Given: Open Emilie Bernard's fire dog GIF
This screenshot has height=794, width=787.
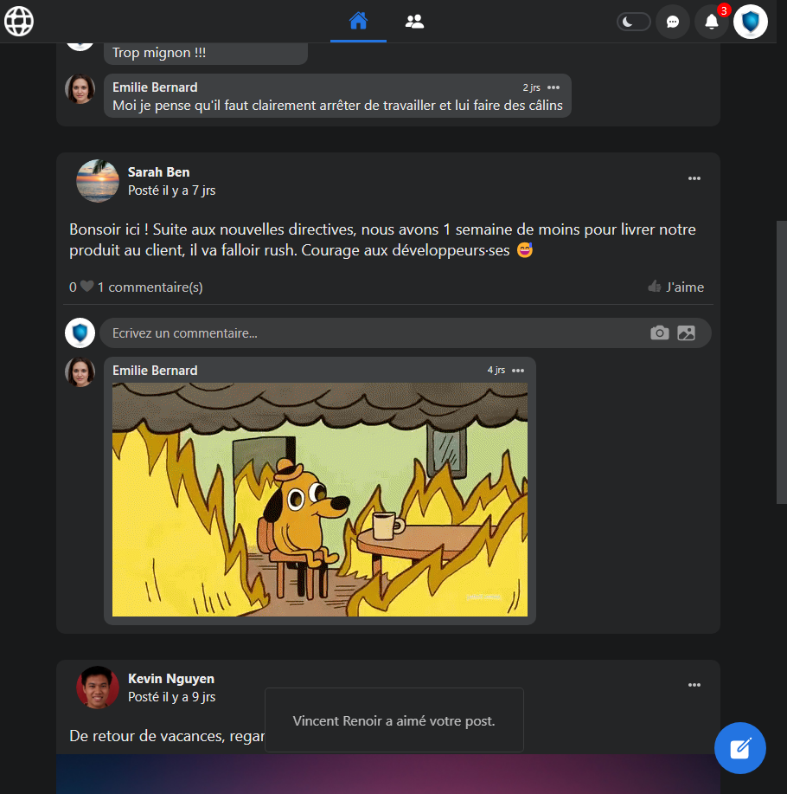Looking at the screenshot, I should 319,500.
